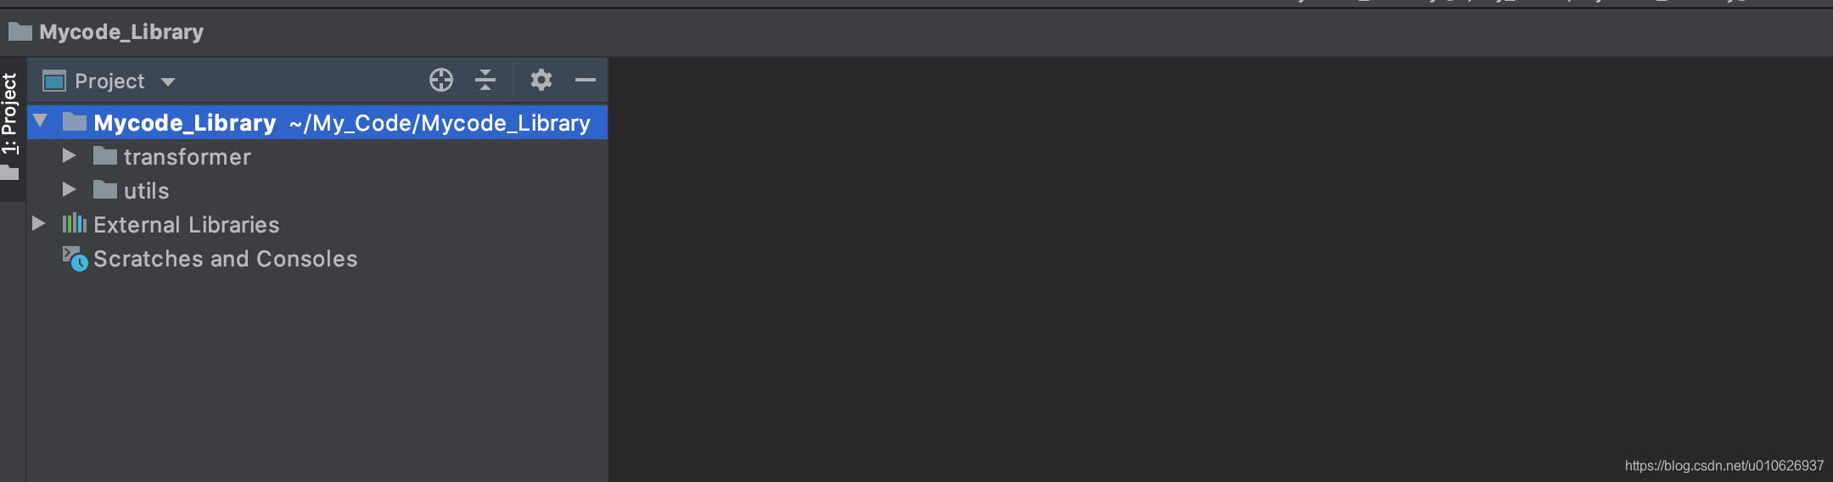The height and width of the screenshot is (482, 1833).
Task: Click the Project view window icon in the header
Action: (54, 81)
